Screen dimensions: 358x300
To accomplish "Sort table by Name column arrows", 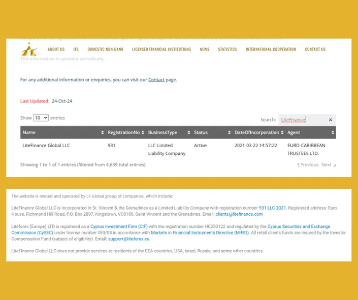I will [102, 132].
